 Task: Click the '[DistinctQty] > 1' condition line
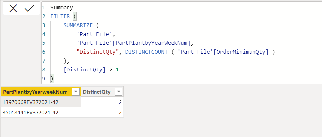[x=91, y=70]
